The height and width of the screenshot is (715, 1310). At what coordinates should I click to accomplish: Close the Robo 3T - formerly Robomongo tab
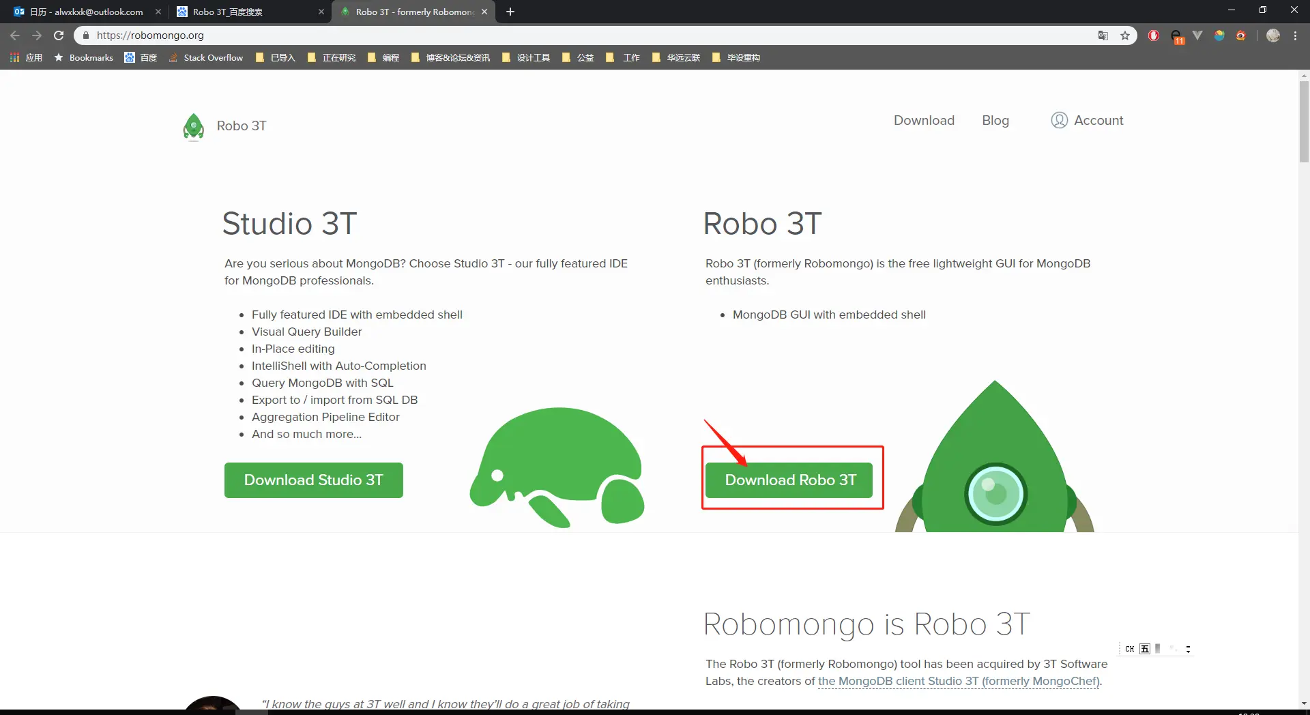point(484,12)
